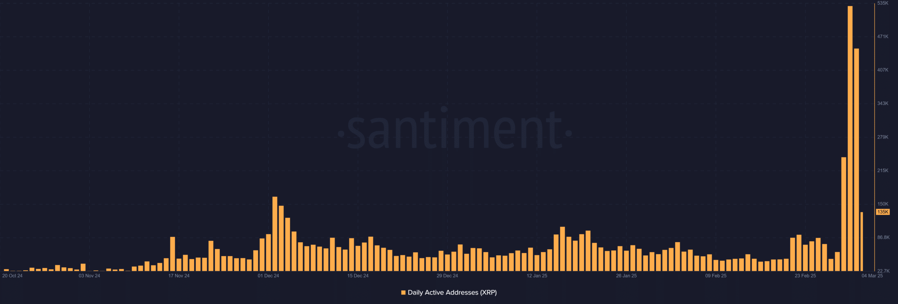Viewport: 898px width, 304px height.
Task: Click the 135K current value tag
Action: (883, 212)
